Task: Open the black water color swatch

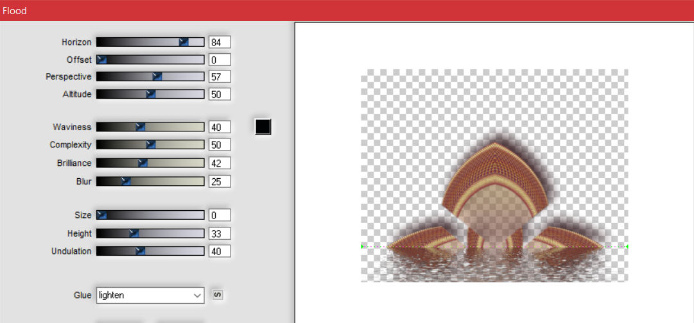Action: tap(263, 127)
